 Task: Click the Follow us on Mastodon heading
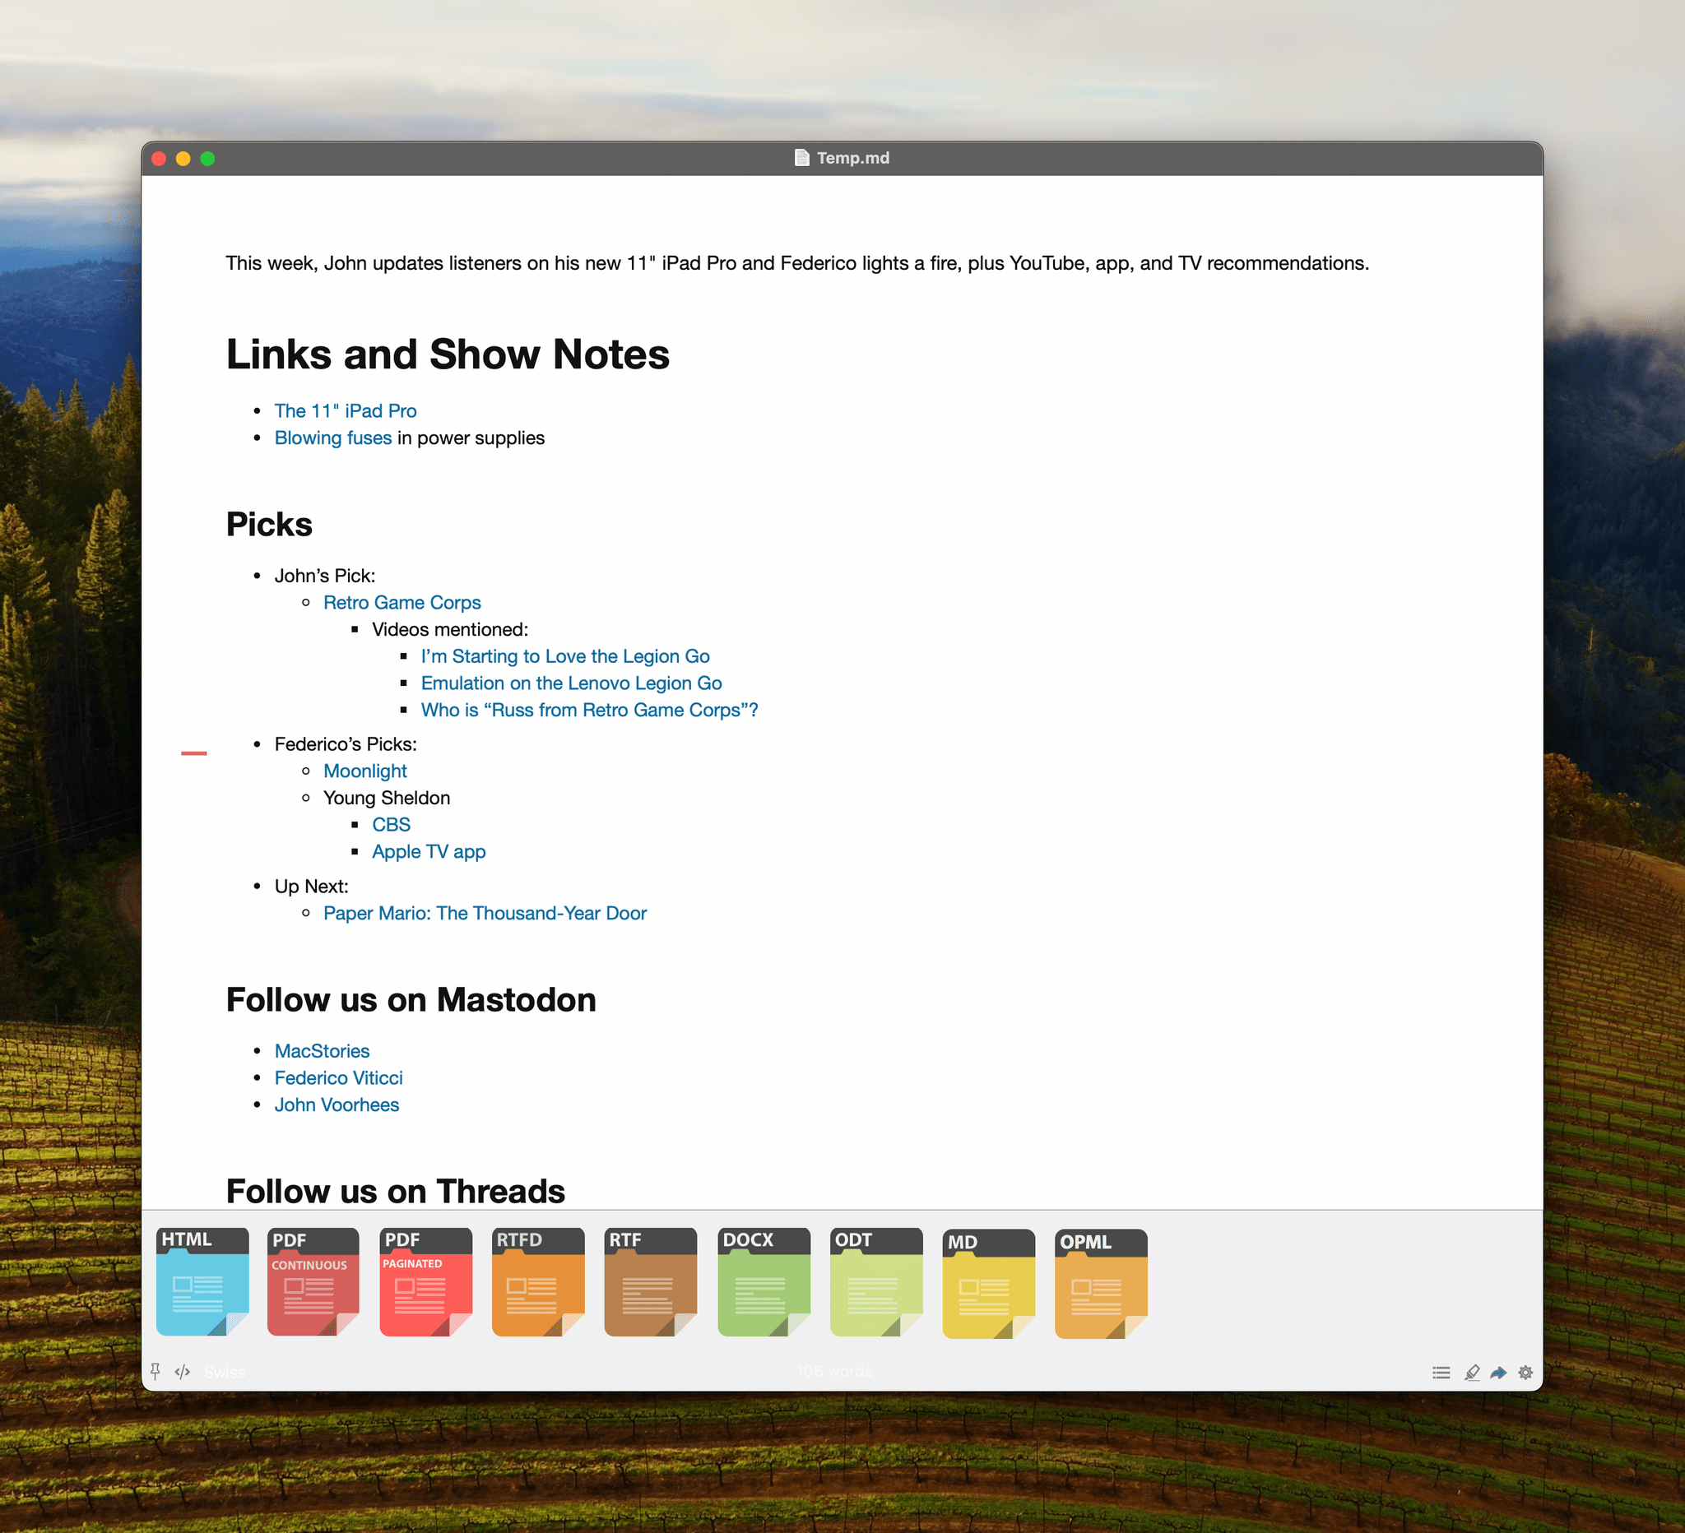coord(411,1000)
